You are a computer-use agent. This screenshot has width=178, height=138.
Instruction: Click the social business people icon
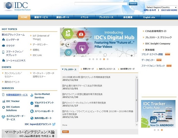[x=4, y=60]
